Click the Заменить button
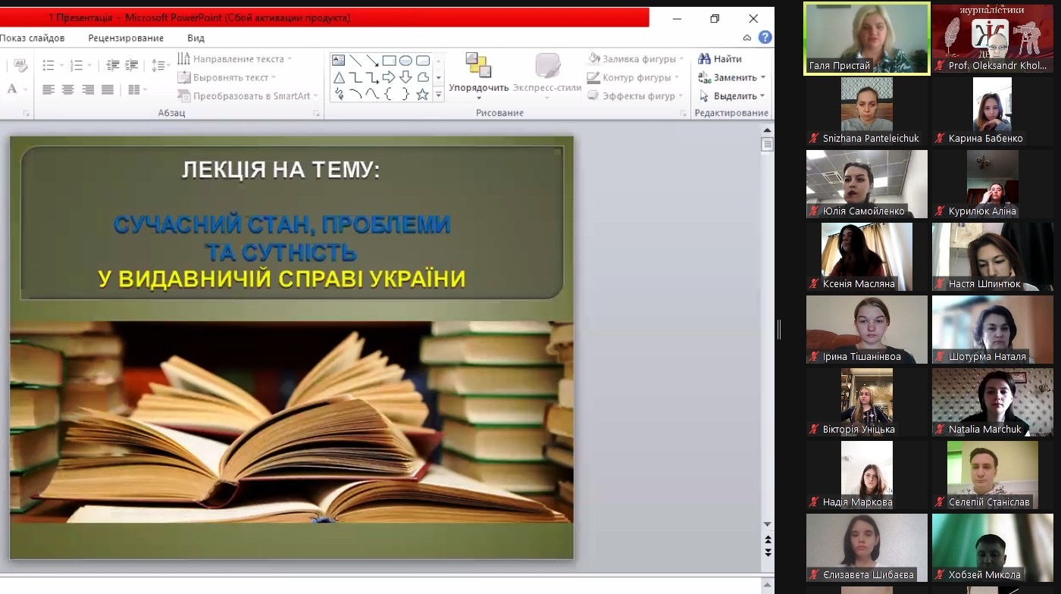The height and width of the screenshot is (594, 1061). [730, 77]
